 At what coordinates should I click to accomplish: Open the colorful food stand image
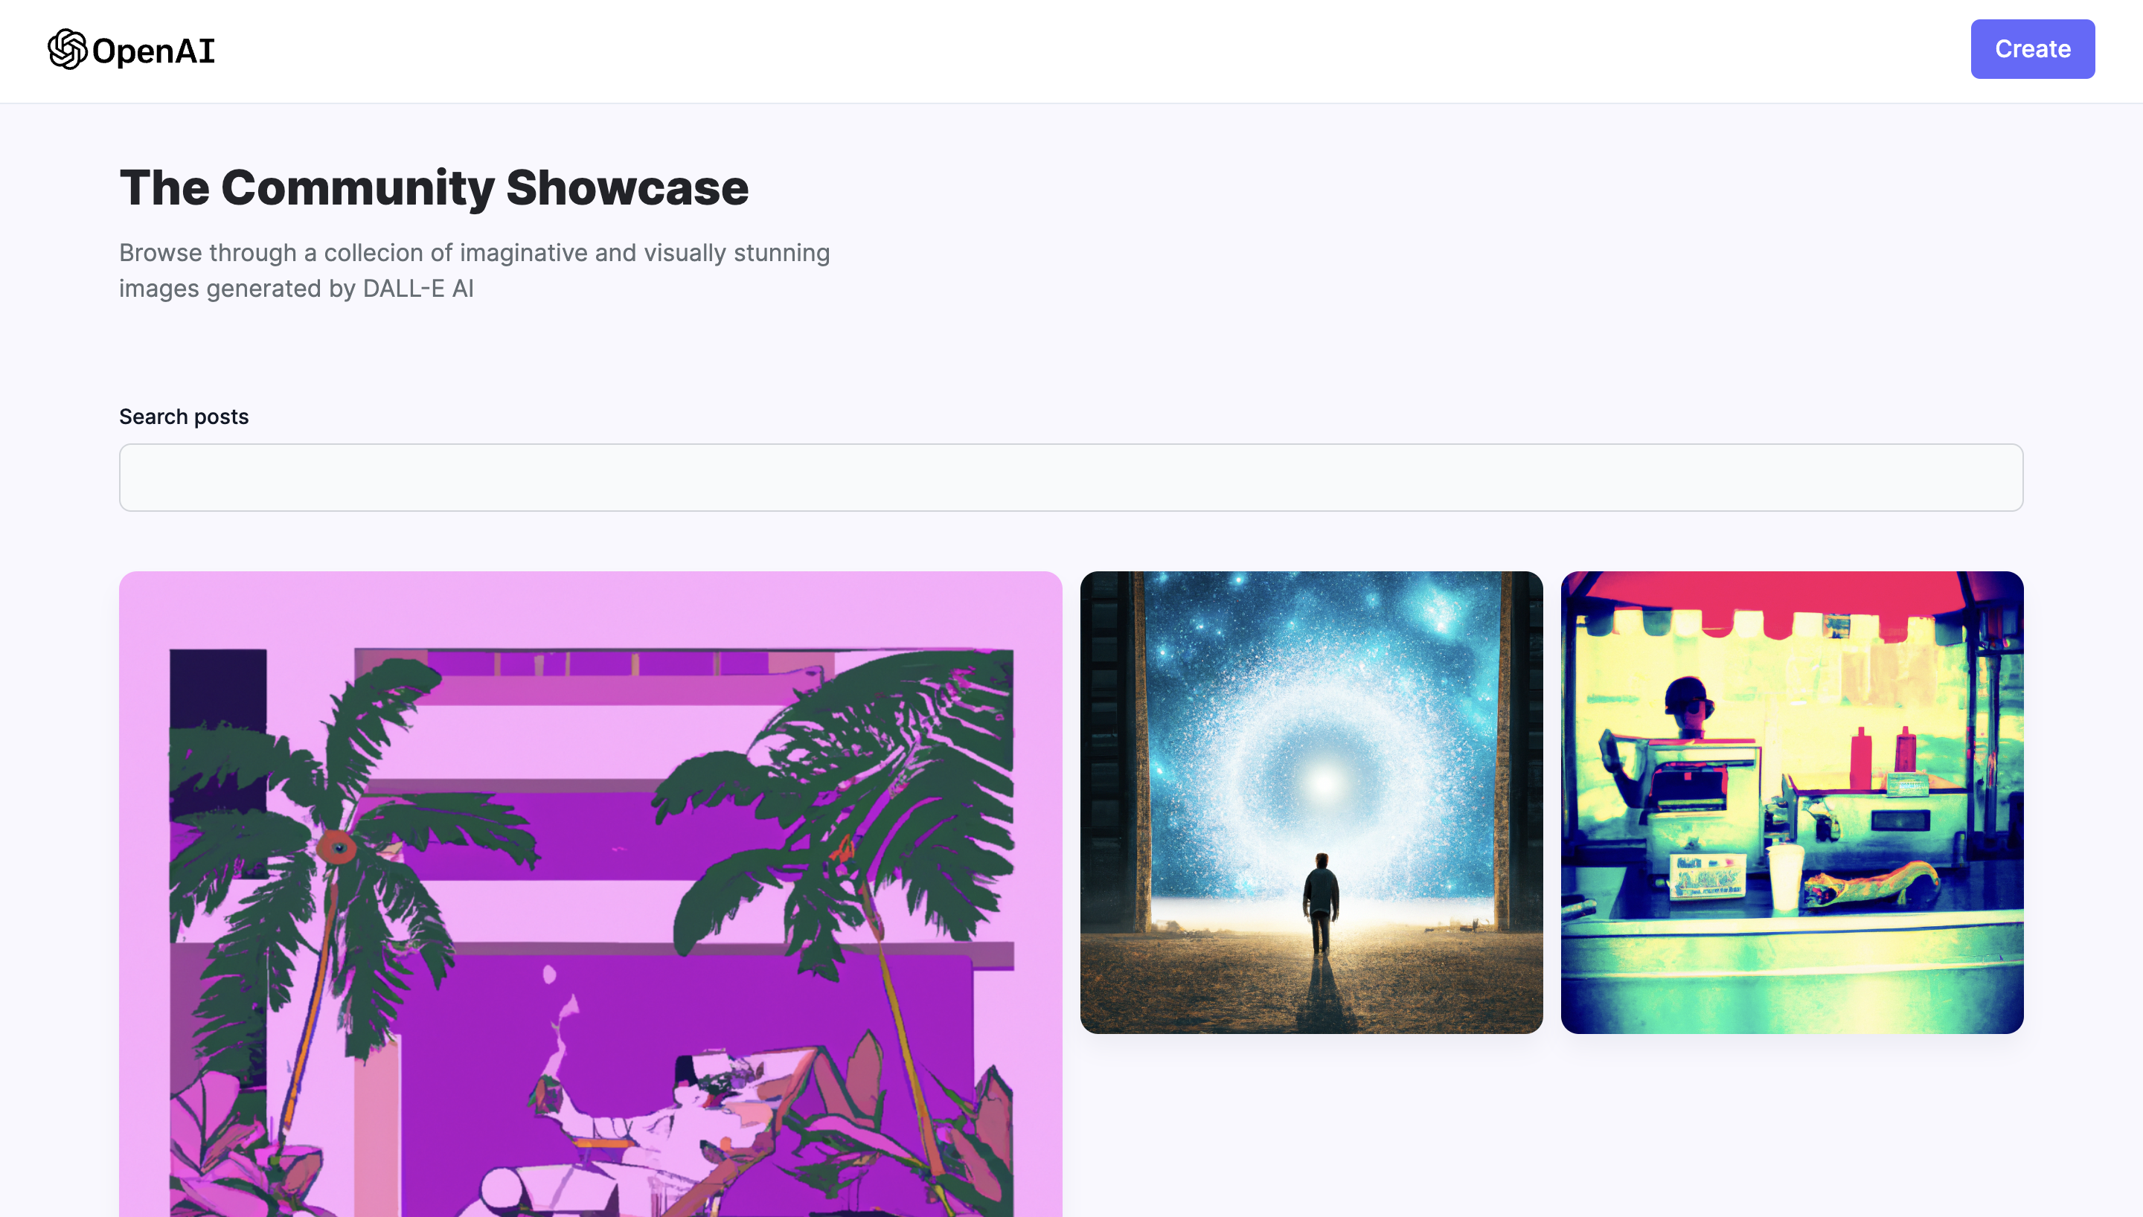coord(1791,803)
